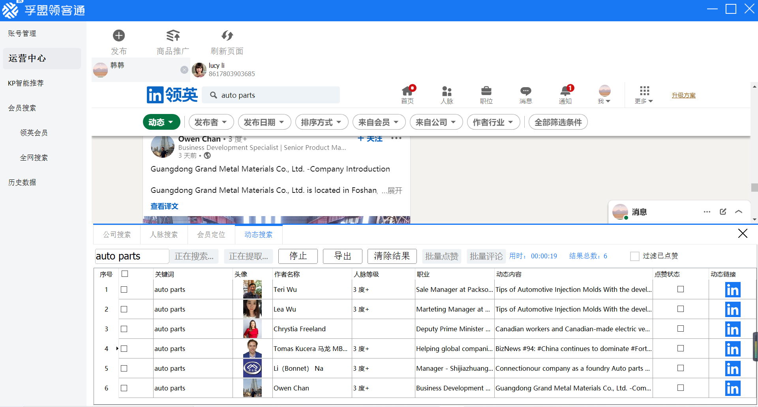
Task: Open the 升级方案 upgrade link
Action: 683,95
